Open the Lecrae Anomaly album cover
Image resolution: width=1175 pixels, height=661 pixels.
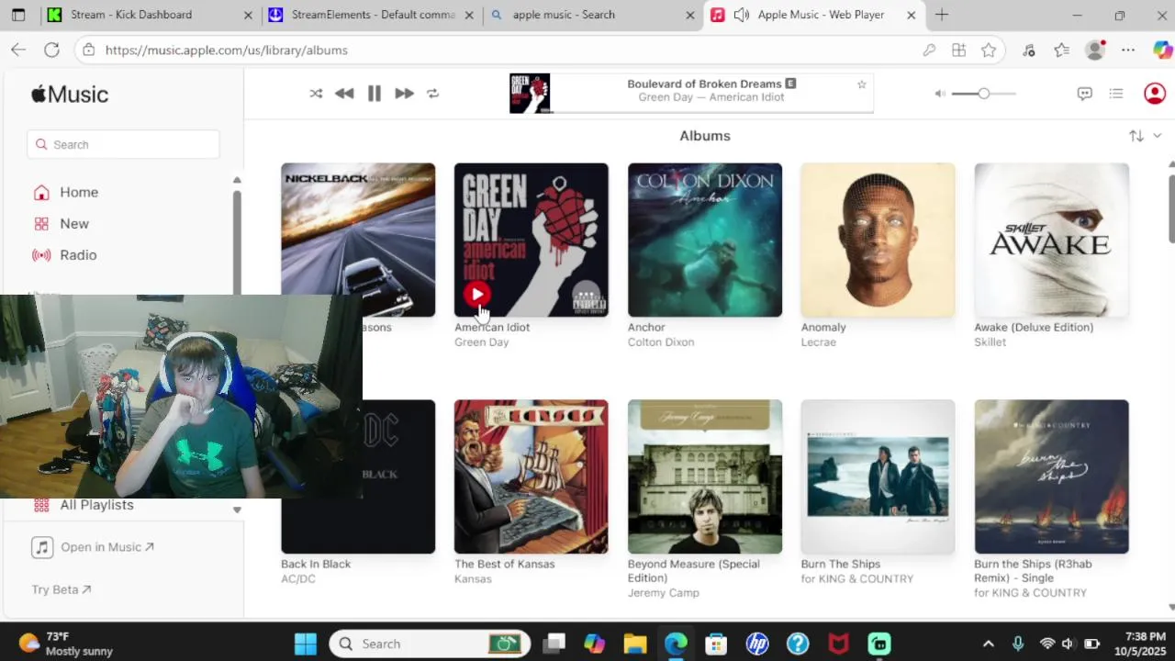click(878, 240)
